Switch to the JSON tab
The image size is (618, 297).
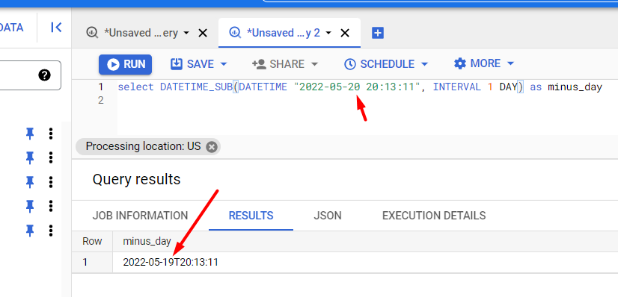[328, 216]
